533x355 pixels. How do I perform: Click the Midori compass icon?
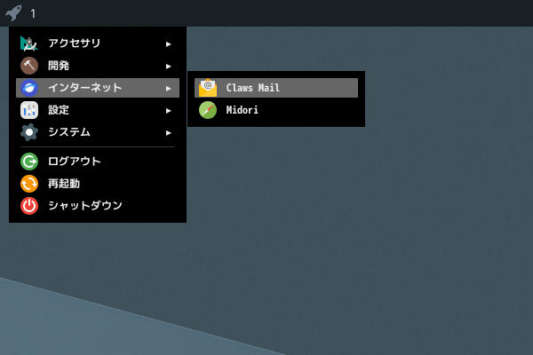[x=208, y=110]
